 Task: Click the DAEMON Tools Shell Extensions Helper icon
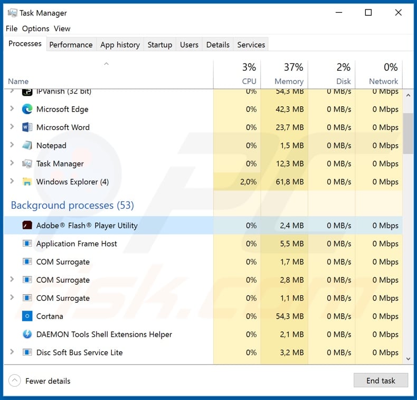pos(27,334)
